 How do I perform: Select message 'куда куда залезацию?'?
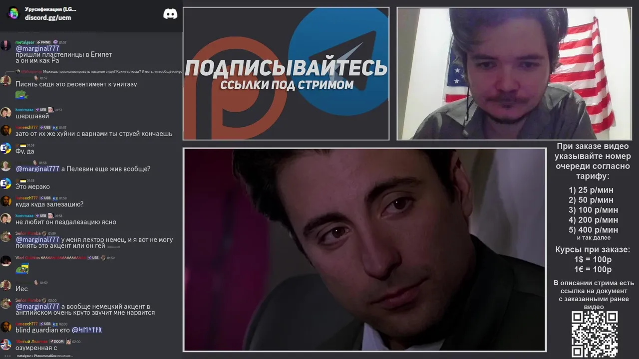click(49, 204)
